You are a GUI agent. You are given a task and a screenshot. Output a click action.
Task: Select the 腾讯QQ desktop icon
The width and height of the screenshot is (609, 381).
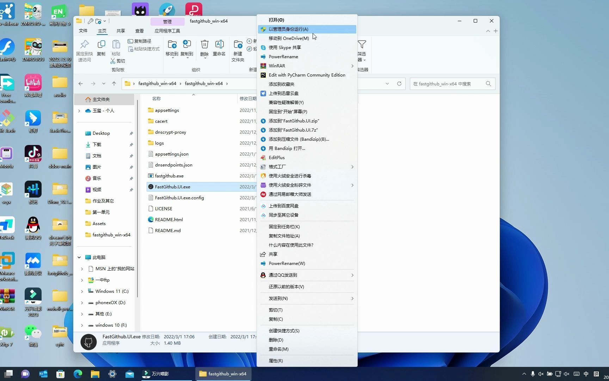click(33, 228)
